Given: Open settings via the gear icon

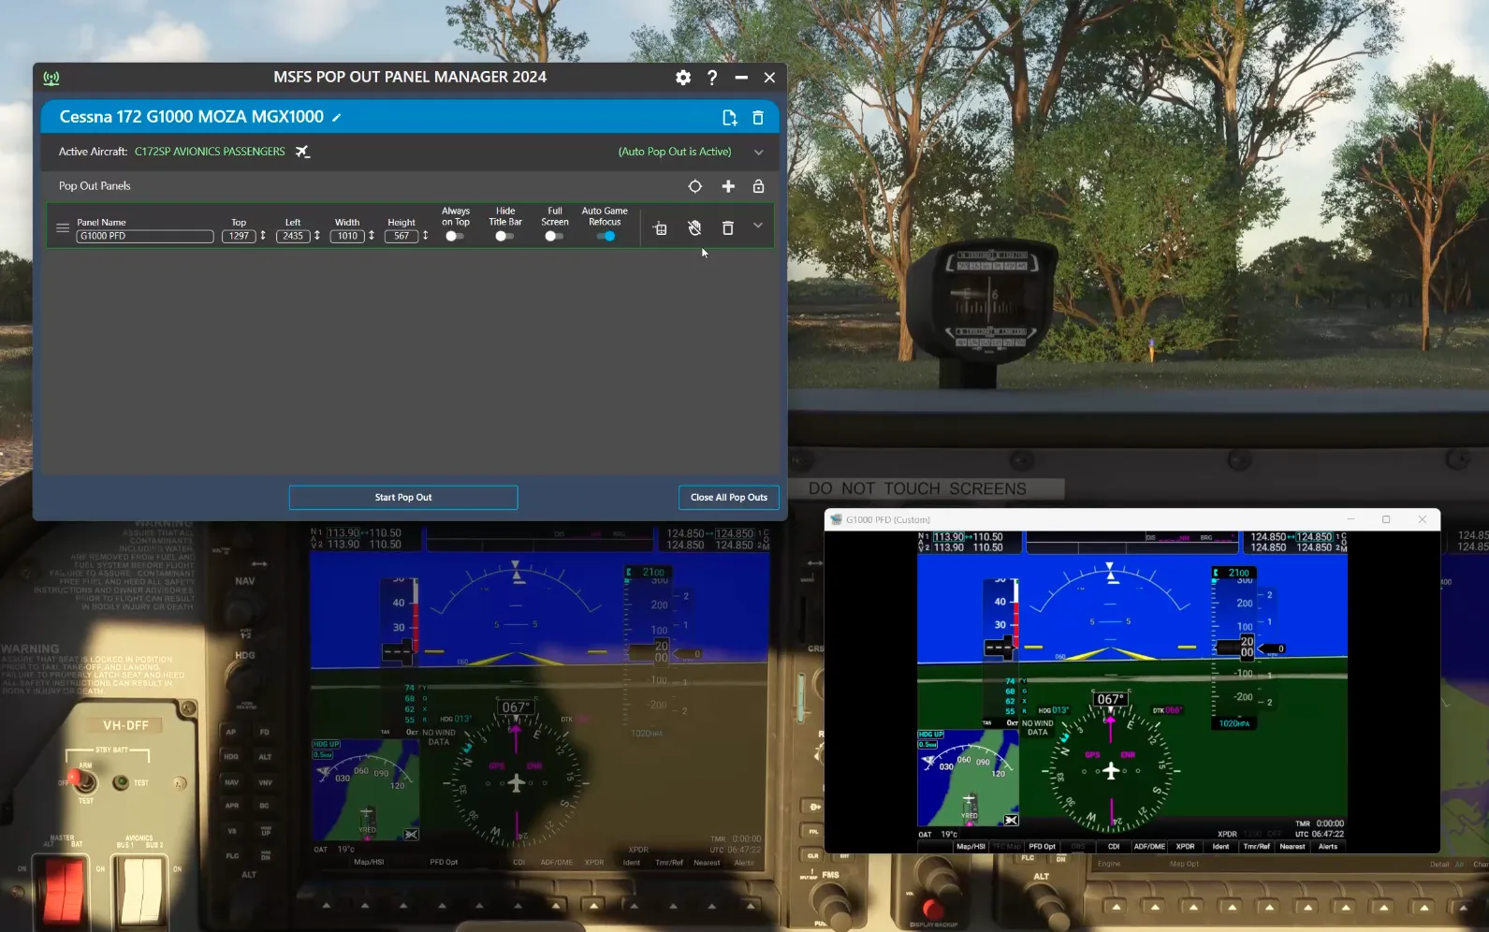Looking at the screenshot, I should click(x=683, y=78).
